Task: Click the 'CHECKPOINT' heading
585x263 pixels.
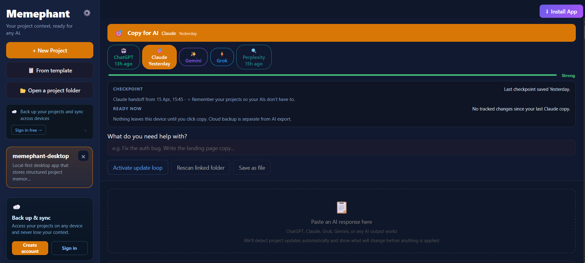Action: (x=128, y=89)
